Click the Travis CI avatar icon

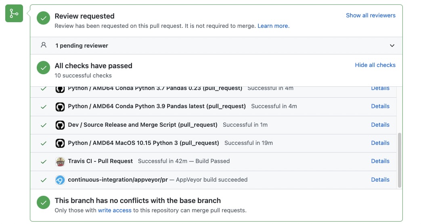click(60, 161)
